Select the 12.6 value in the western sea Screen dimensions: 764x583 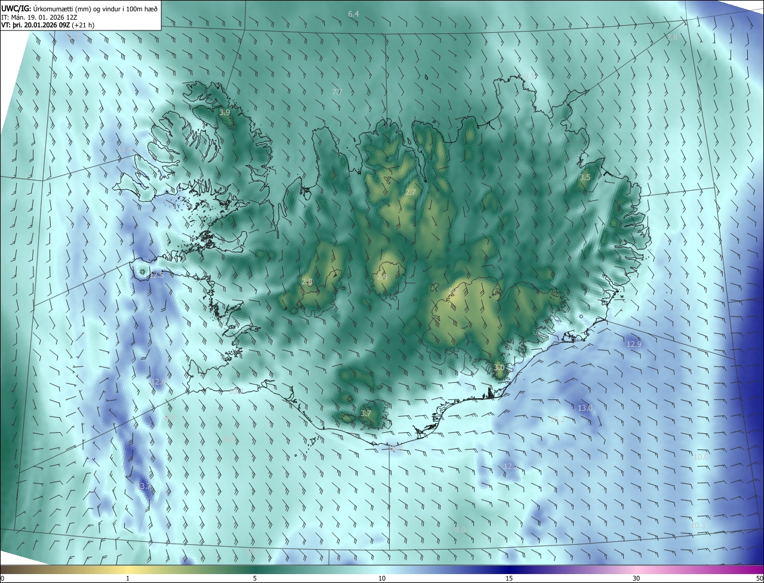pyautogui.click(x=158, y=382)
